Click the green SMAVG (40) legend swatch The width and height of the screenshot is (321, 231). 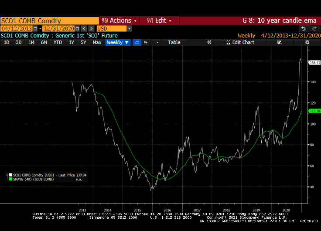(x=10, y=179)
